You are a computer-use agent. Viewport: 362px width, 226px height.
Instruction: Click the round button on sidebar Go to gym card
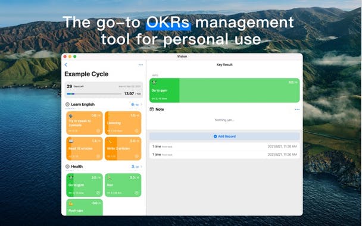pos(98,193)
